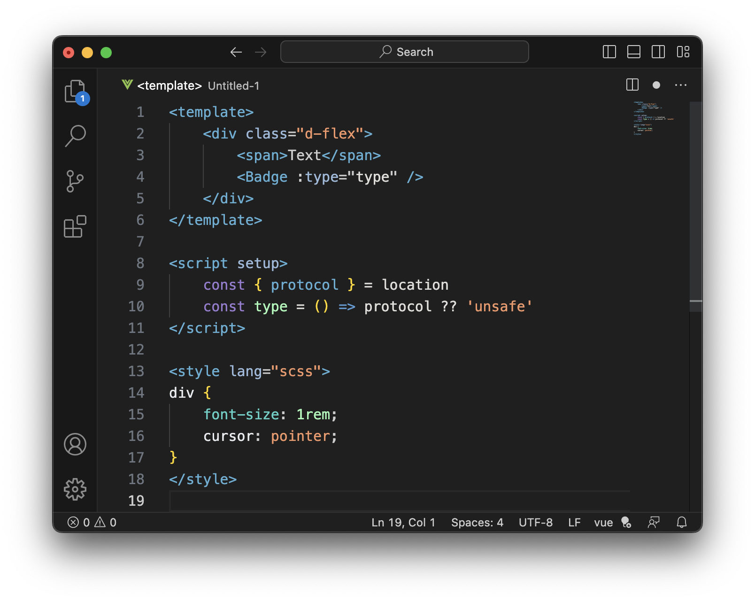755x602 pixels.
Task: Click the word location on line 9
Action: pyautogui.click(x=415, y=285)
